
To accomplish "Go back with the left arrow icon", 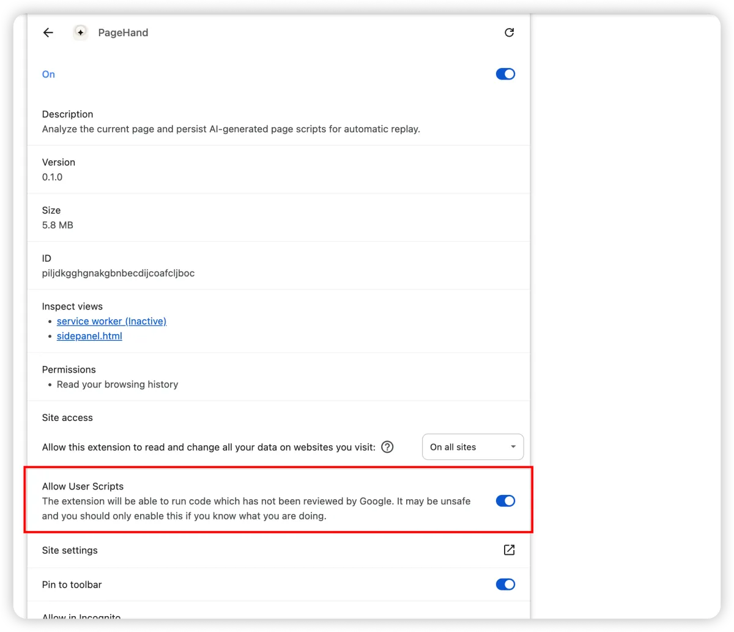I will pyautogui.click(x=48, y=32).
